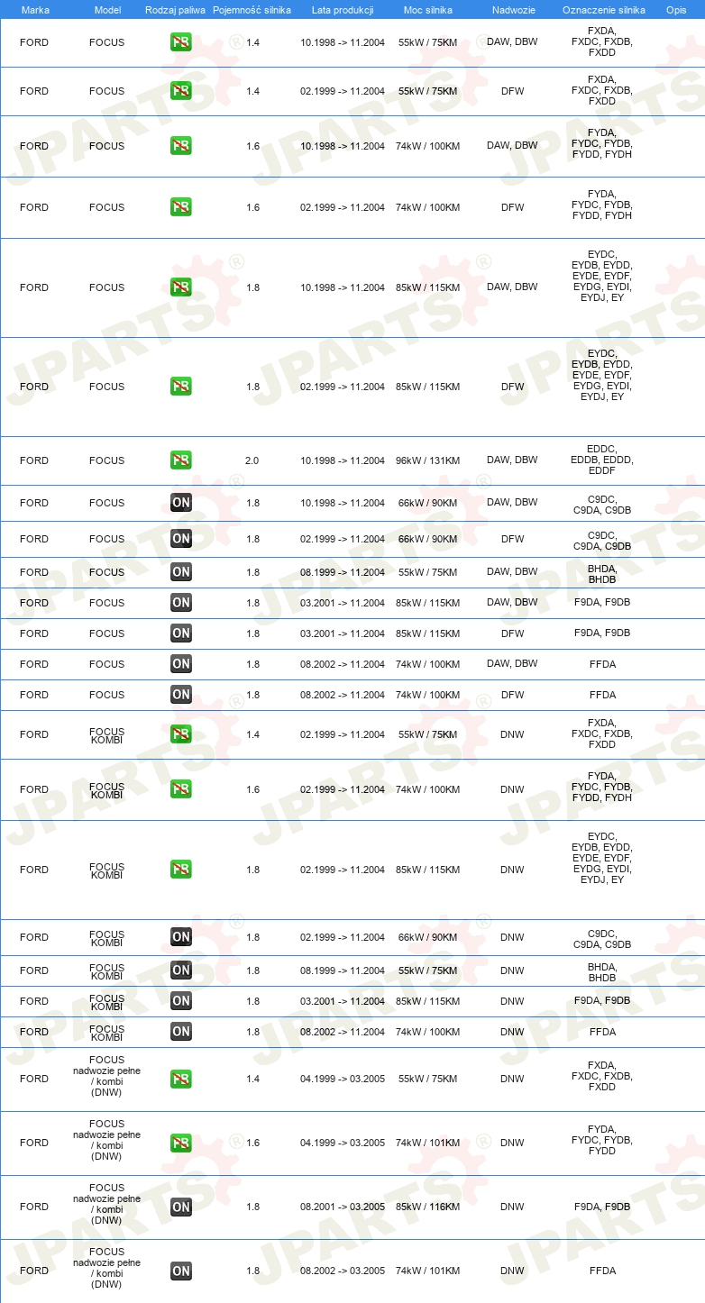Viewport: 705px width, 1303px height.
Task: Select FOCUS nadwozie pełne model in 116KM row
Action: coord(107,1204)
